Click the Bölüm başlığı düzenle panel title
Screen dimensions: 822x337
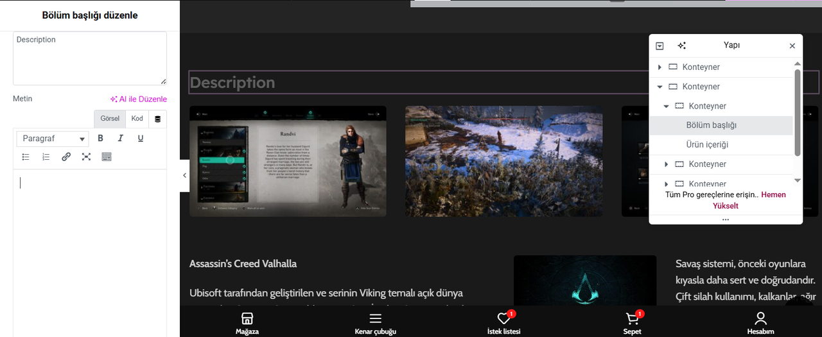click(x=90, y=15)
